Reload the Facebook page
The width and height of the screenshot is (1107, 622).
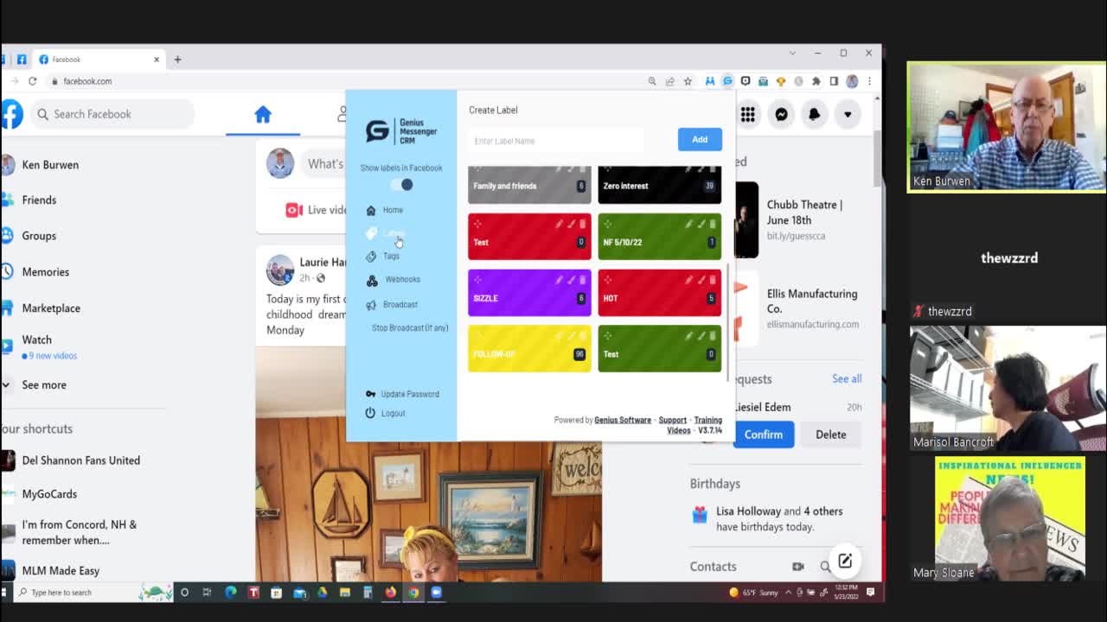pyautogui.click(x=33, y=81)
